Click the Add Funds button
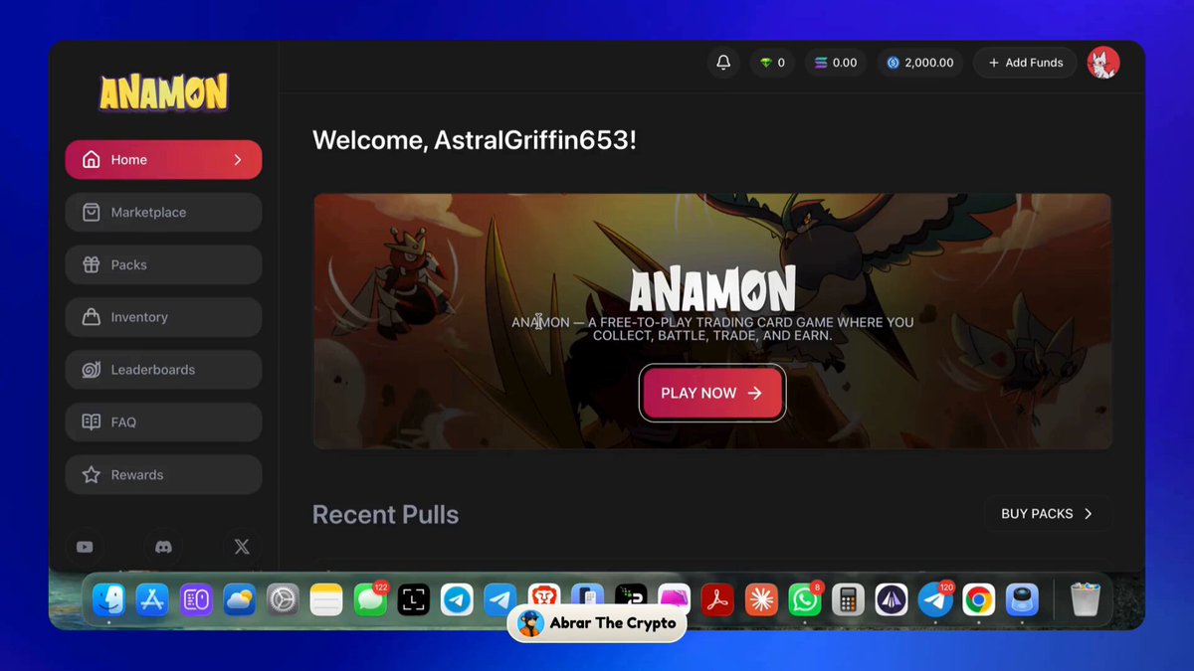Screen dimensions: 1194x671 (1025, 63)
